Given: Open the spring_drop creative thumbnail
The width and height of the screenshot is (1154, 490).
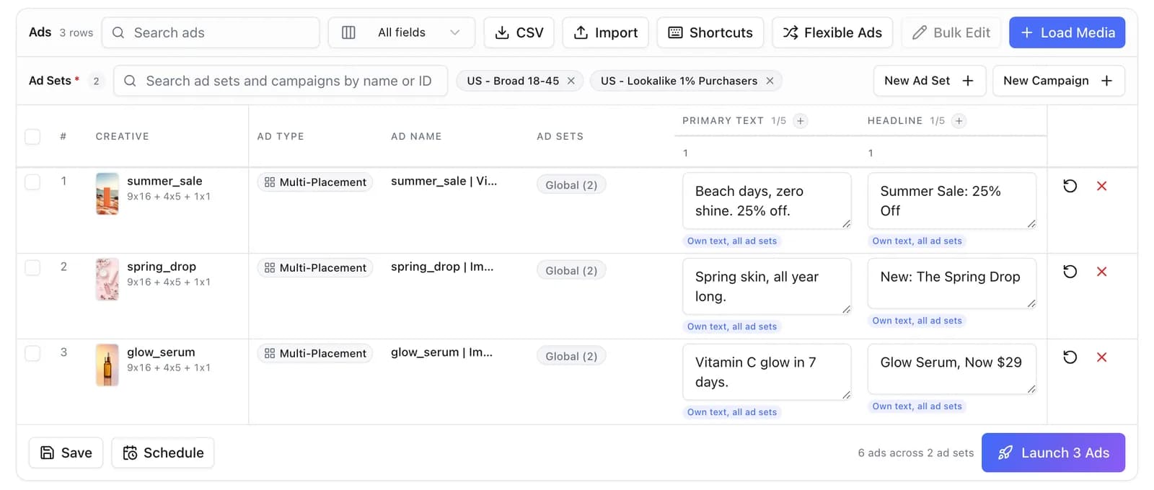Looking at the screenshot, I should [x=107, y=280].
